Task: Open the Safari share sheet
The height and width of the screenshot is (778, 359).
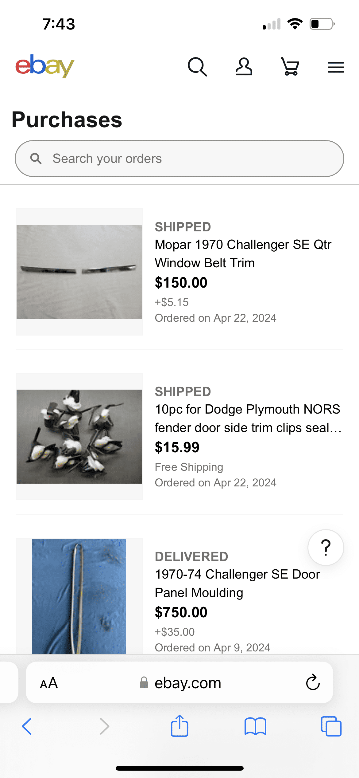Action: click(x=179, y=726)
